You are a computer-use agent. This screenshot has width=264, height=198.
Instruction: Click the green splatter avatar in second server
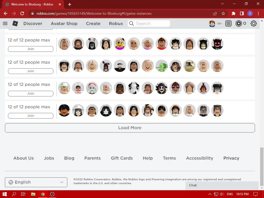162,66
